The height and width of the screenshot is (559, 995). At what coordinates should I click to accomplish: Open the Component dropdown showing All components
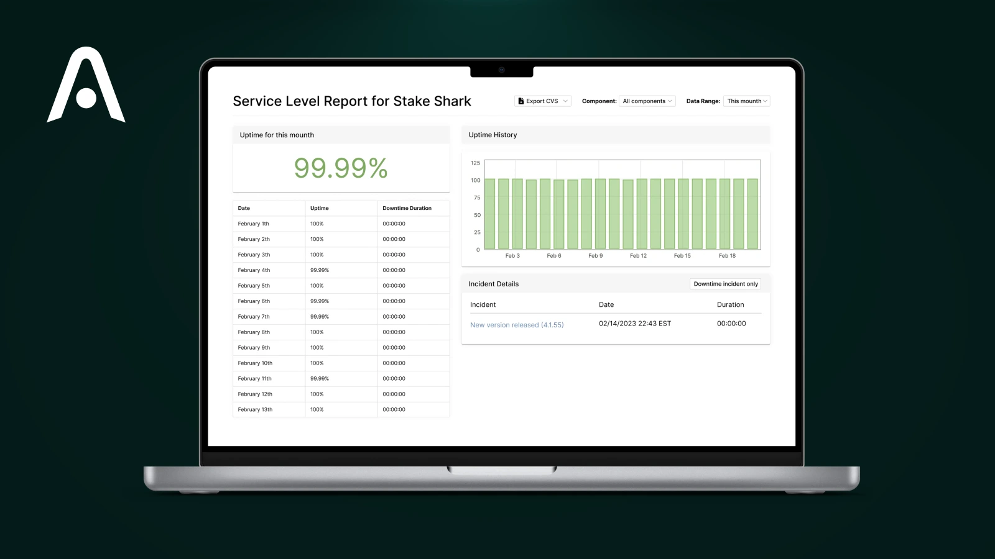coord(647,101)
